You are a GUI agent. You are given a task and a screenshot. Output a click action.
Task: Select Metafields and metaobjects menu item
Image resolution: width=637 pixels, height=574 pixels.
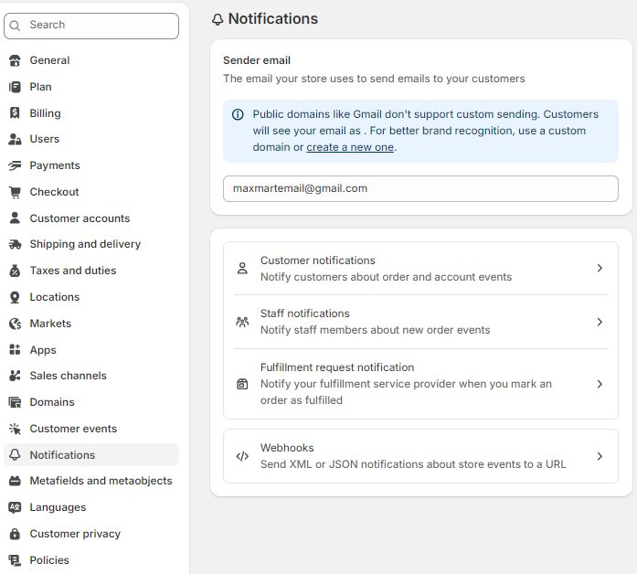(101, 481)
